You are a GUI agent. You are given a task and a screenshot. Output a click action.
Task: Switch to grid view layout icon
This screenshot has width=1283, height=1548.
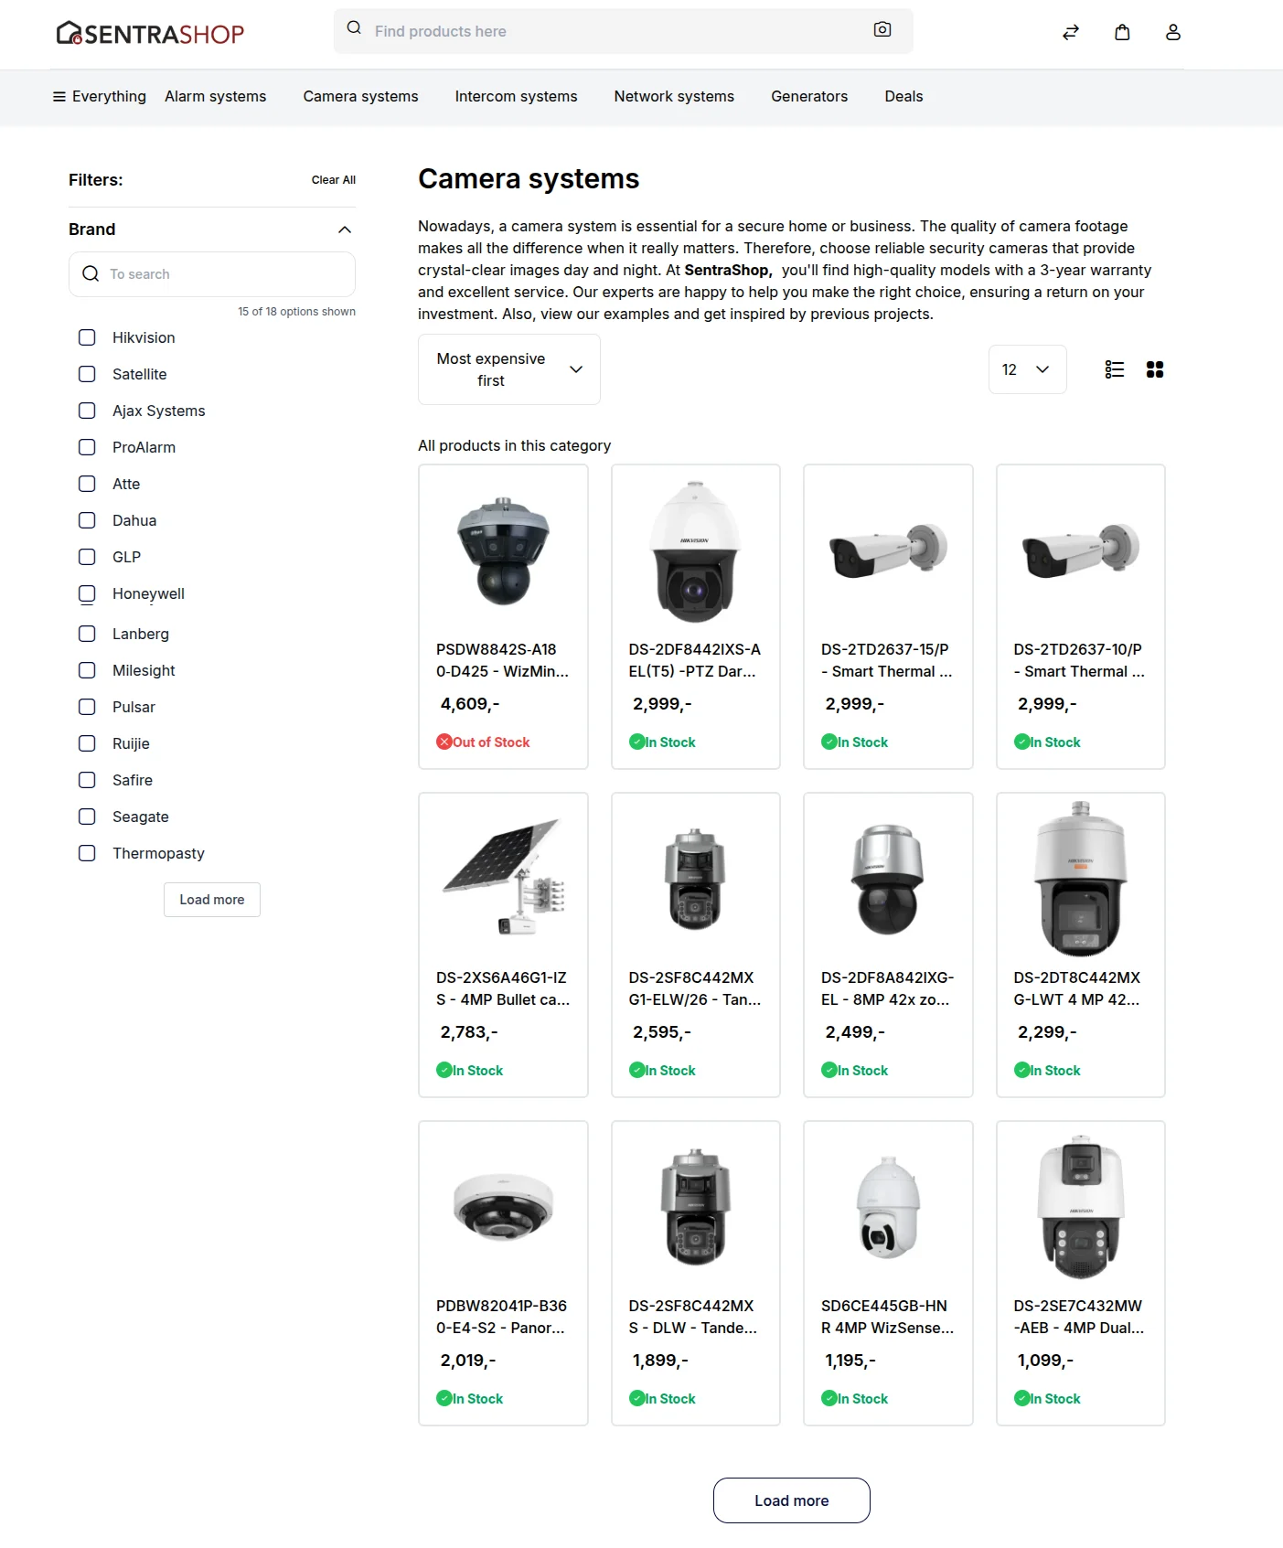tap(1155, 369)
